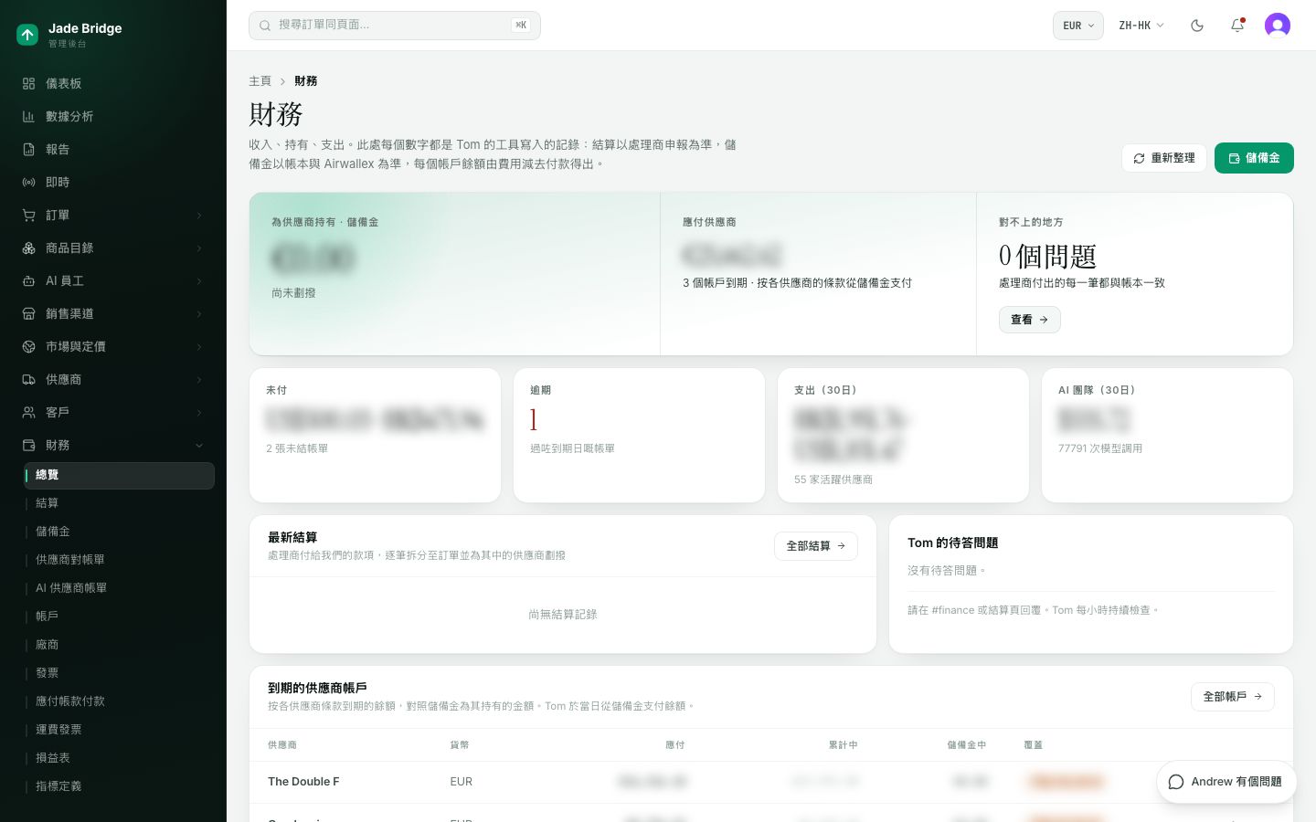The height and width of the screenshot is (822, 1316).
Task: Open 即時 live broadcast icon
Action: pyautogui.click(x=28, y=182)
